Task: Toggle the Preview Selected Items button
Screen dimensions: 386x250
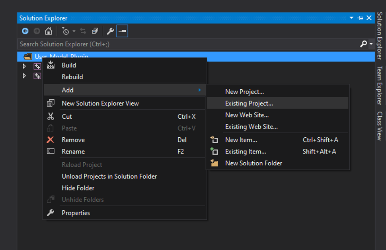Action: [x=122, y=31]
